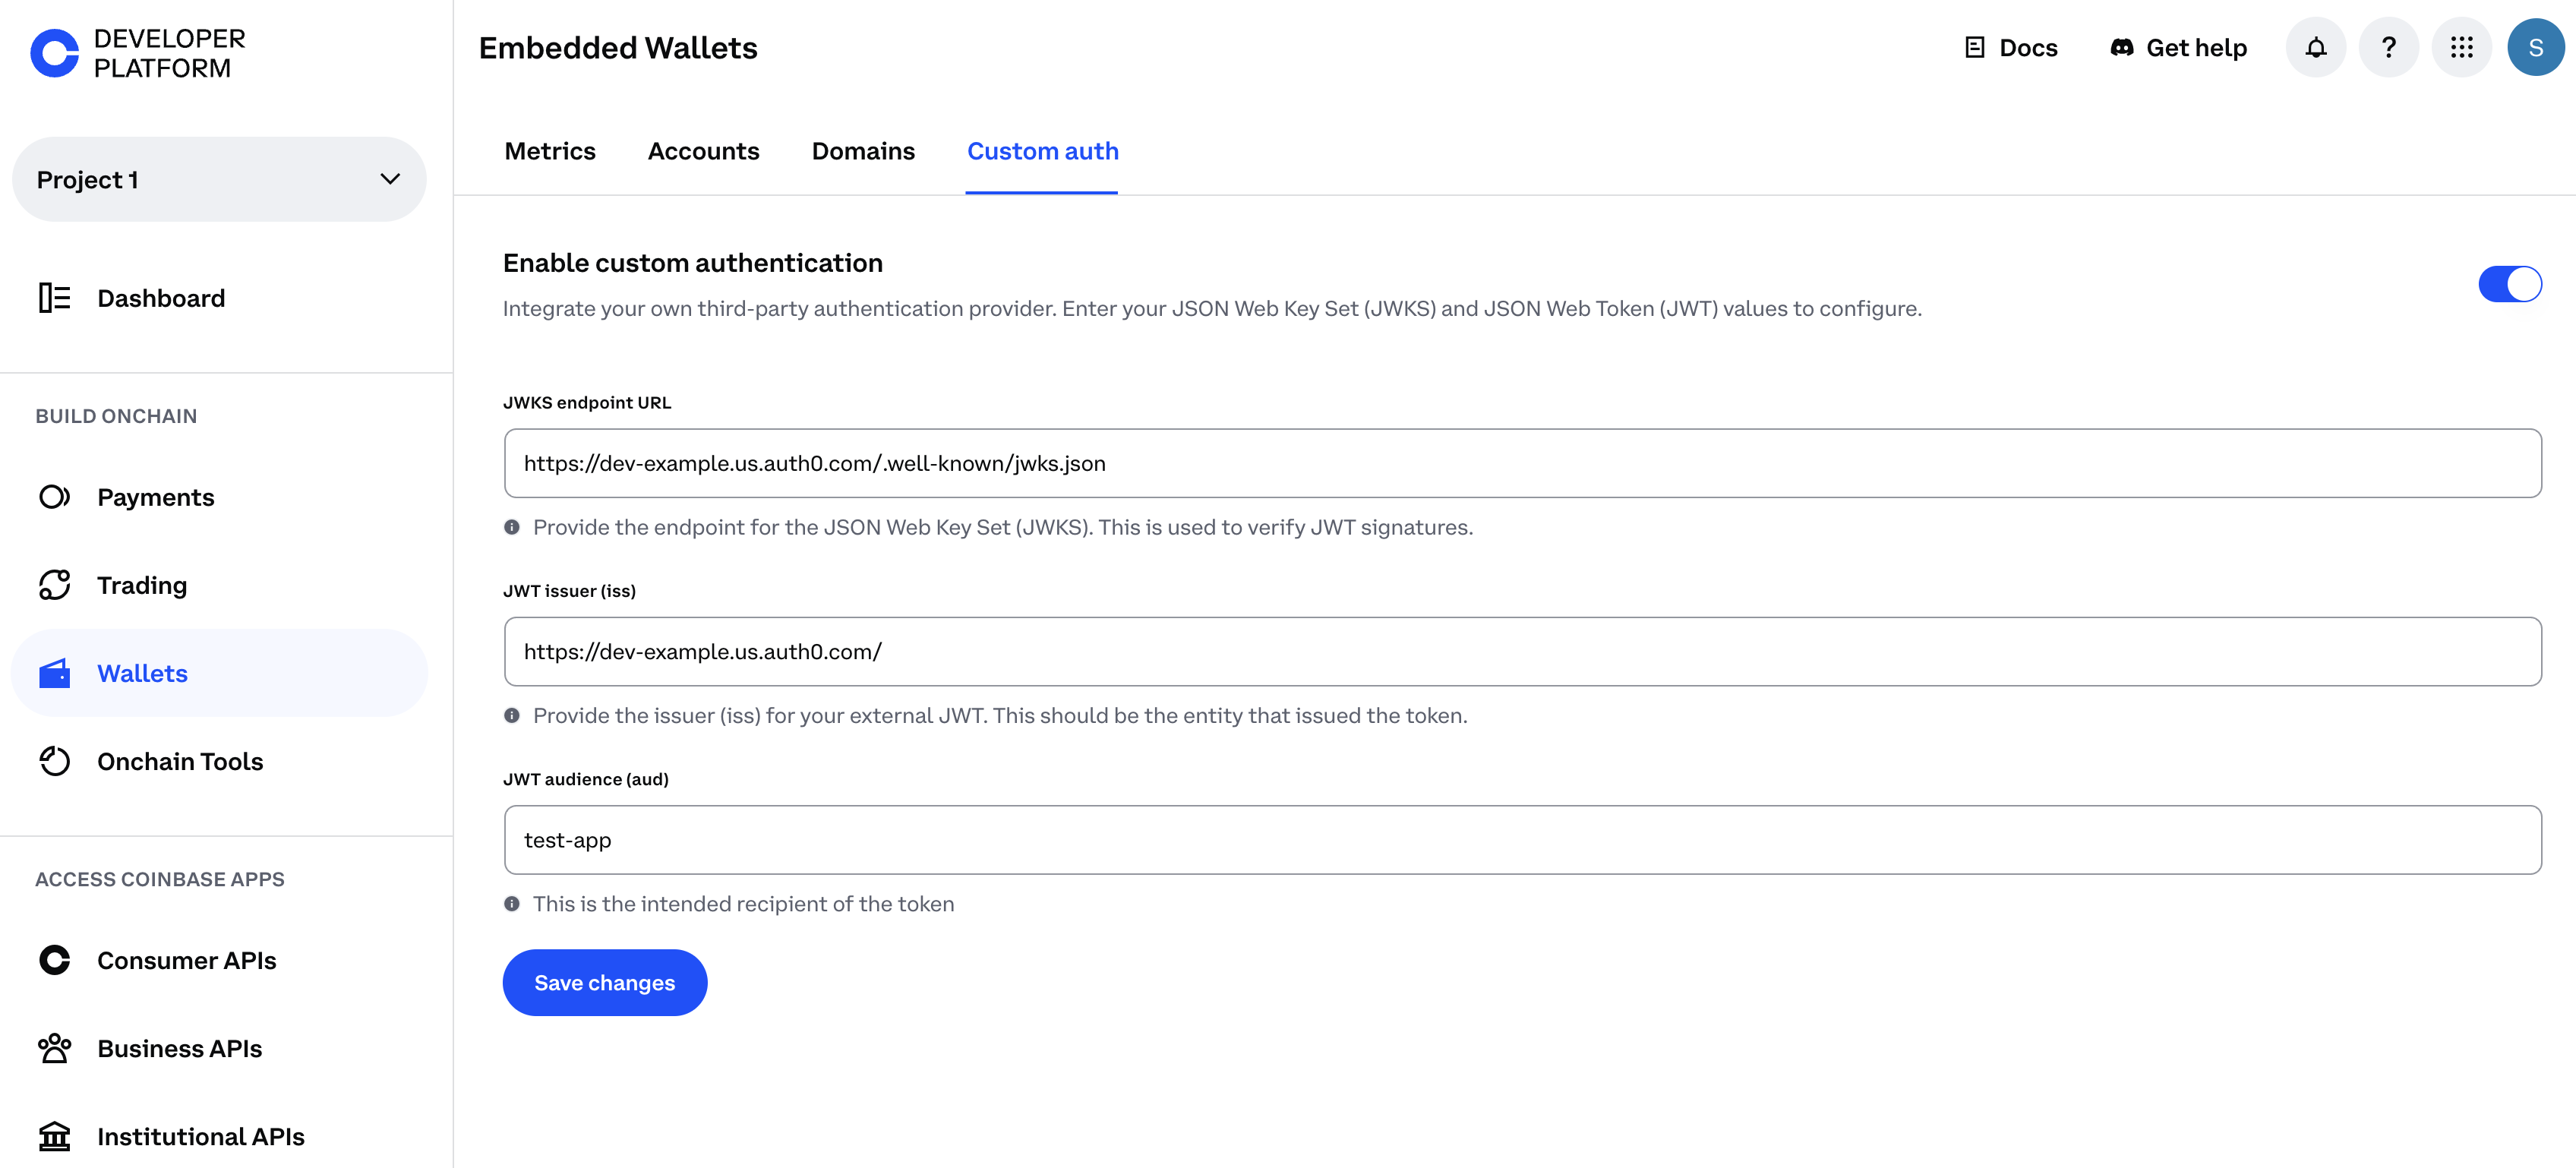
Task: Click the notification bell icon
Action: tap(2315, 46)
